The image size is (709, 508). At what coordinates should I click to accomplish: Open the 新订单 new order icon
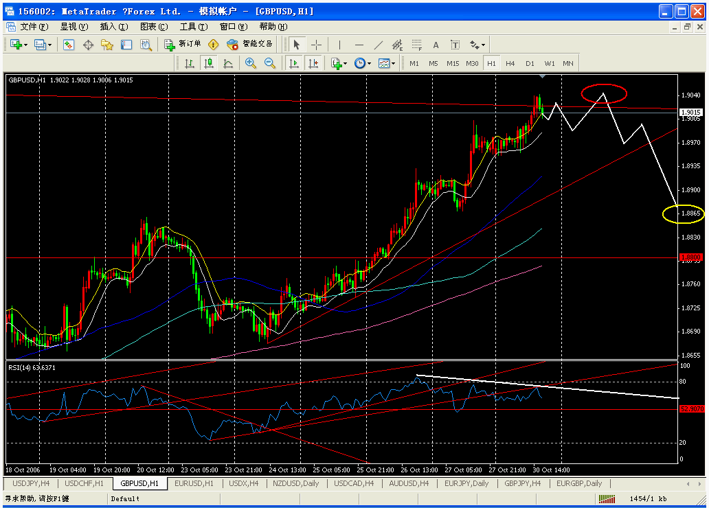pyautogui.click(x=170, y=44)
